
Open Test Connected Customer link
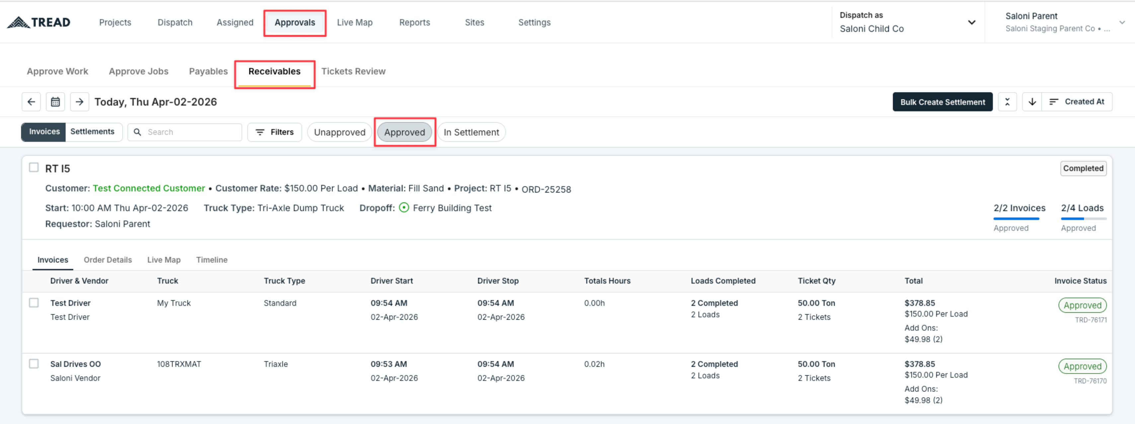point(149,188)
